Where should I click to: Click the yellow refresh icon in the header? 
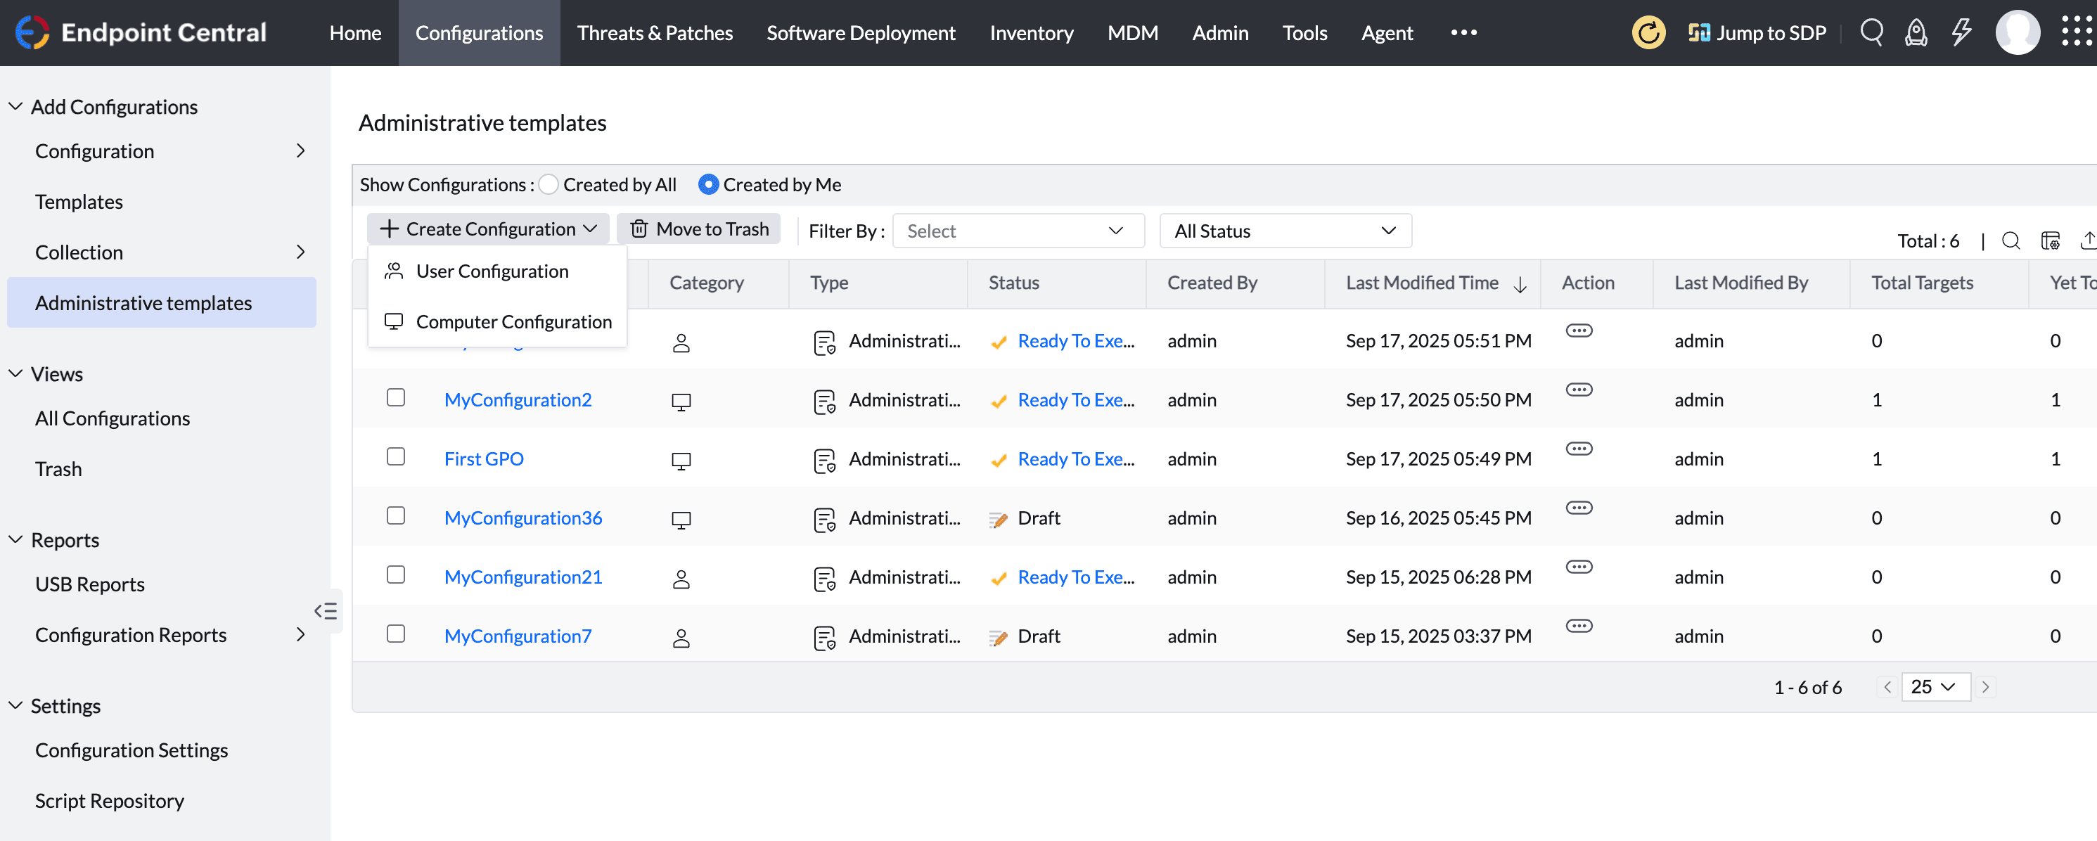[x=1648, y=32]
